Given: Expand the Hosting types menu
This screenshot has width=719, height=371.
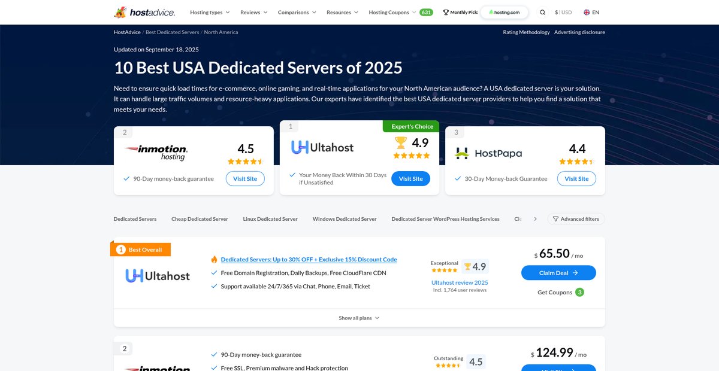Looking at the screenshot, I should click(210, 12).
